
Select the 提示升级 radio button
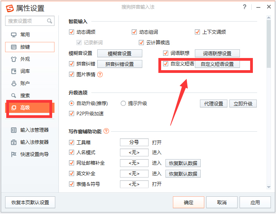pyautogui.click(x=123, y=103)
